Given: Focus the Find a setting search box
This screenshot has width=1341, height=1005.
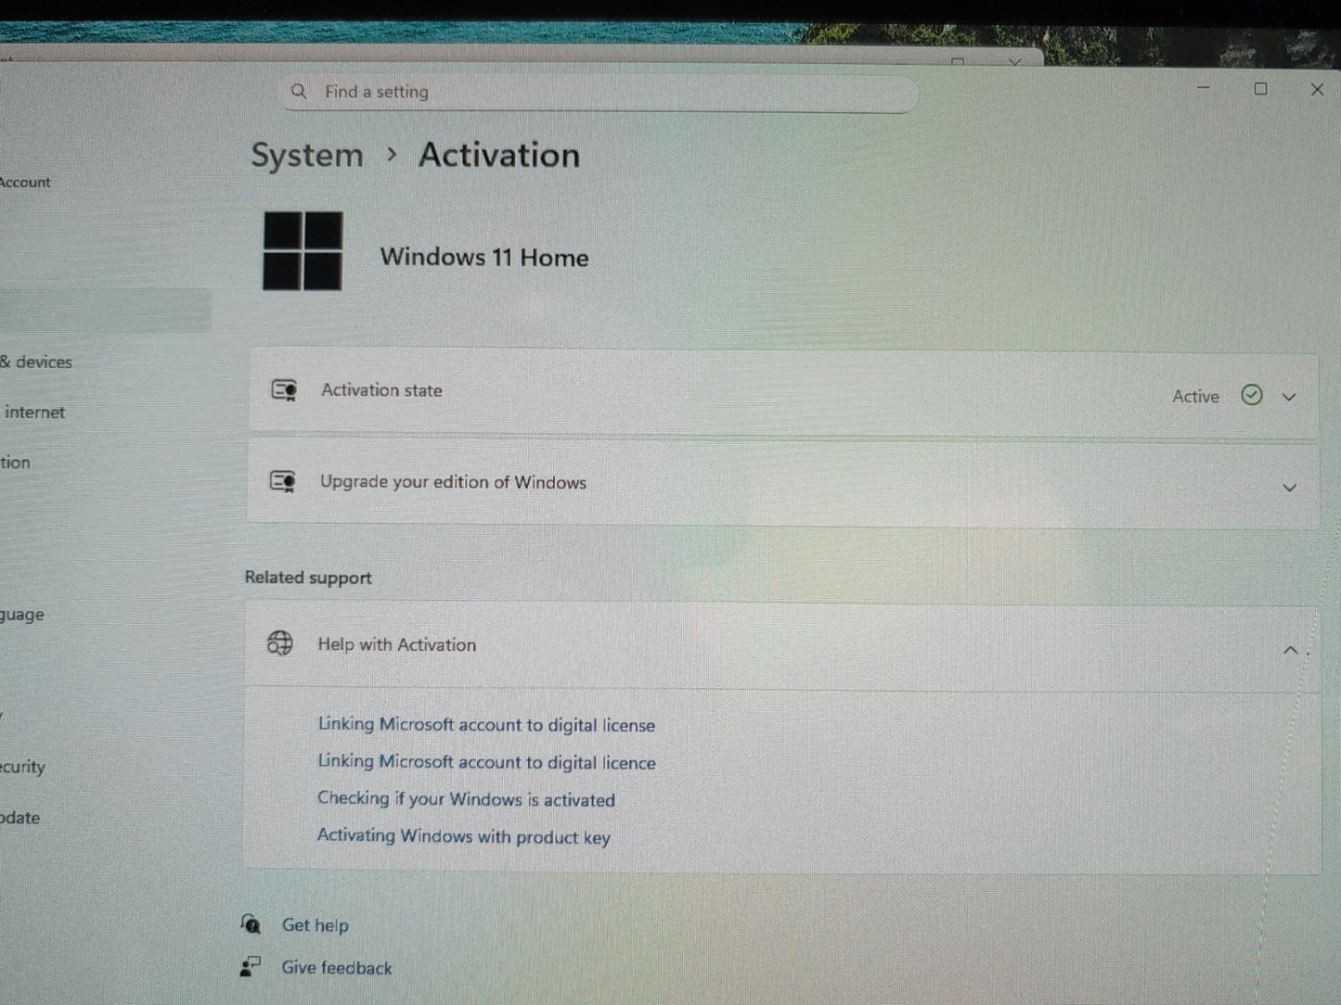Looking at the screenshot, I should 599,92.
